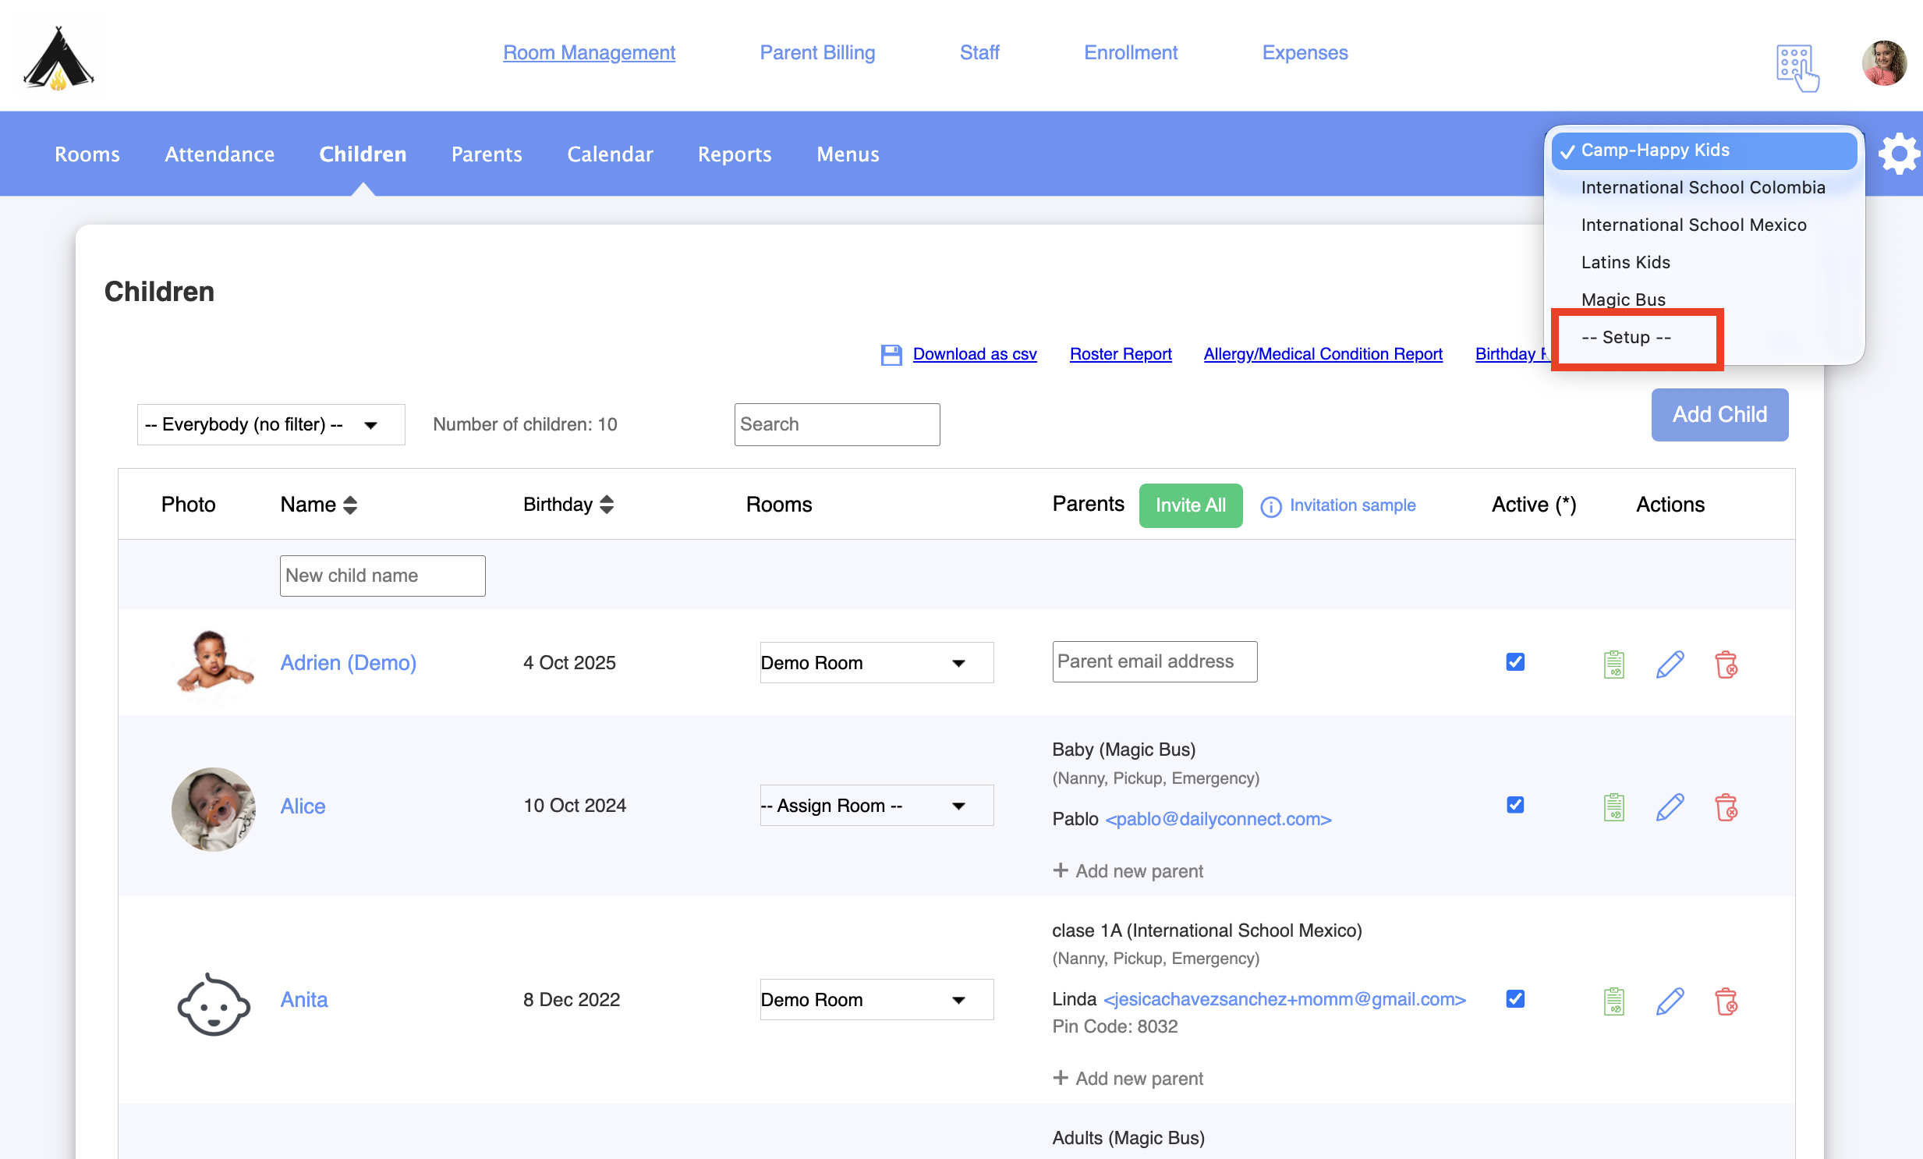Click delete trash icon for Anita
Screen dimensions: 1923x1159
pyautogui.click(x=1726, y=1001)
